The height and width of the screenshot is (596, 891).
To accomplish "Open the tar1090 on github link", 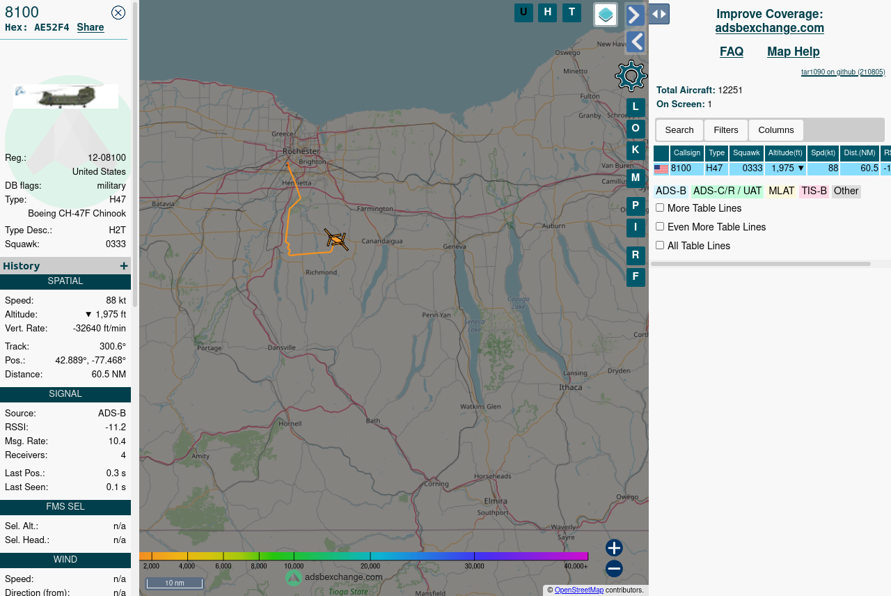I will pyautogui.click(x=843, y=72).
